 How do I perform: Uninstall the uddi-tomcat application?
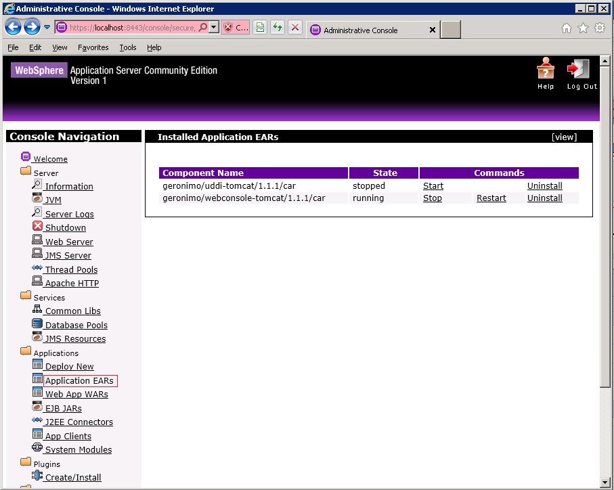click(x=545, y=186)
